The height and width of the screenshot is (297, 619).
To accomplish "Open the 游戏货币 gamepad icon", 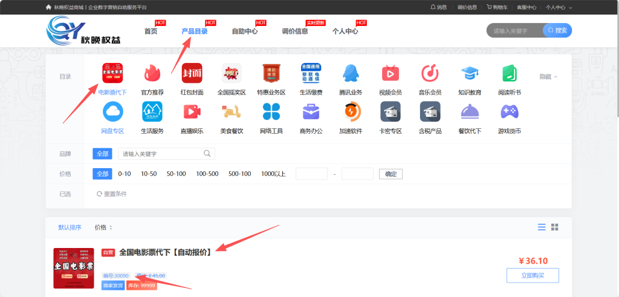I will pos(509,112).
